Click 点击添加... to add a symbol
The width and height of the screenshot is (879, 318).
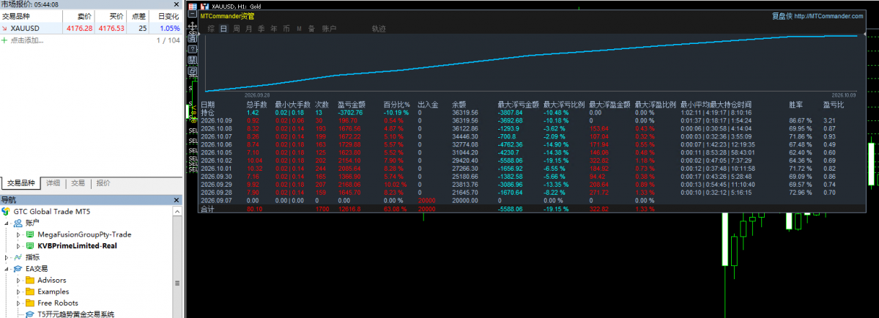tap(27, 40)
